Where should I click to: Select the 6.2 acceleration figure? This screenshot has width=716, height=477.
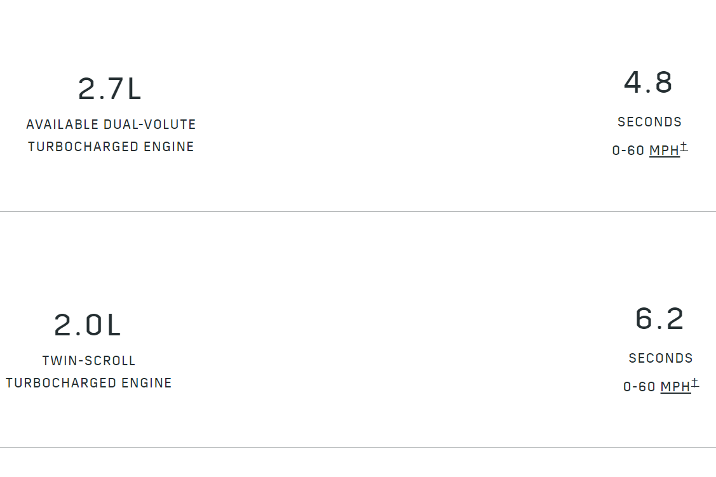659,319
